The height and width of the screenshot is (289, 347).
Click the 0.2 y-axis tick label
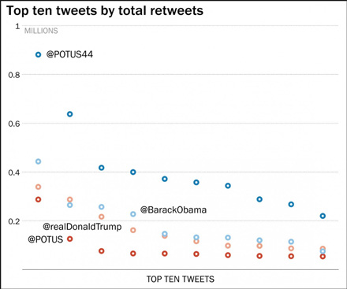point(14,221)
